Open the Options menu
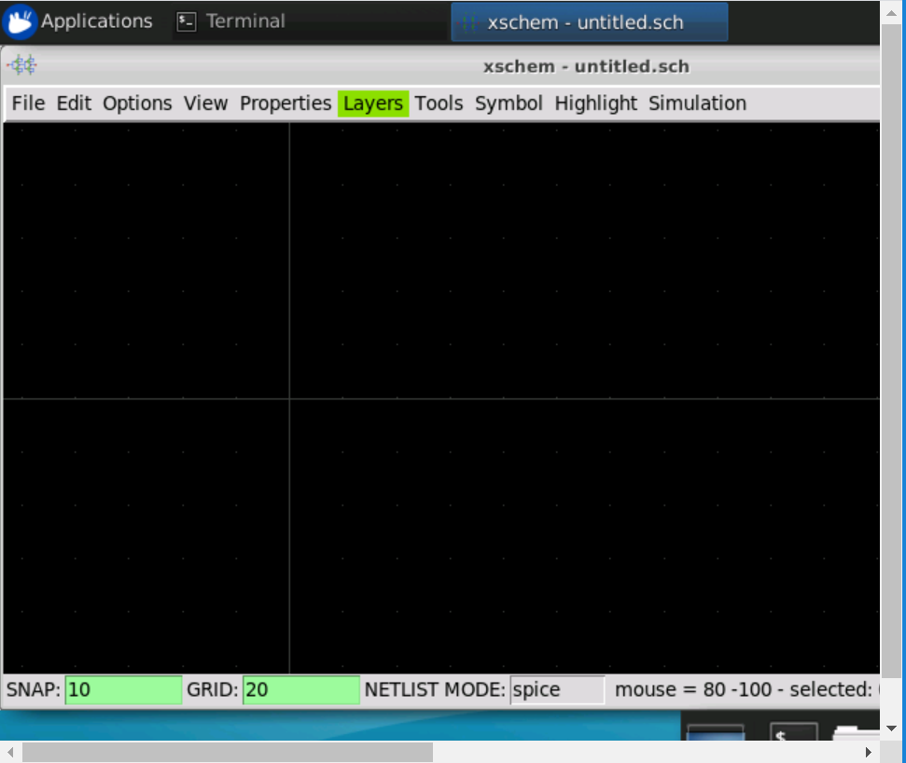The width and height of the screenshot is (906, 763). (x=136, y=104)
